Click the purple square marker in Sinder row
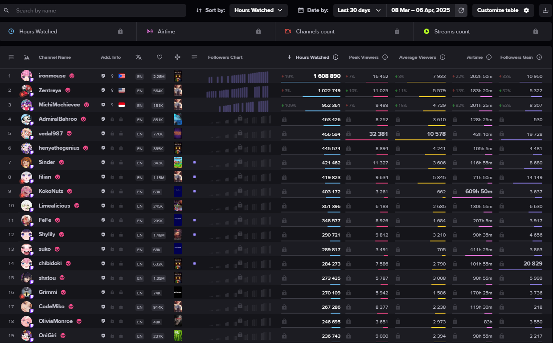Viewport: 553px width, 343px height. (x=194, y=163)
